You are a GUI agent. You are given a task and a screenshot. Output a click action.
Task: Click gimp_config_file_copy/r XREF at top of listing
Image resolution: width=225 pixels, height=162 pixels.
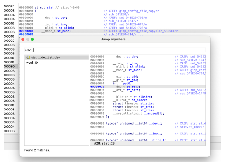[x=133, y=11]
